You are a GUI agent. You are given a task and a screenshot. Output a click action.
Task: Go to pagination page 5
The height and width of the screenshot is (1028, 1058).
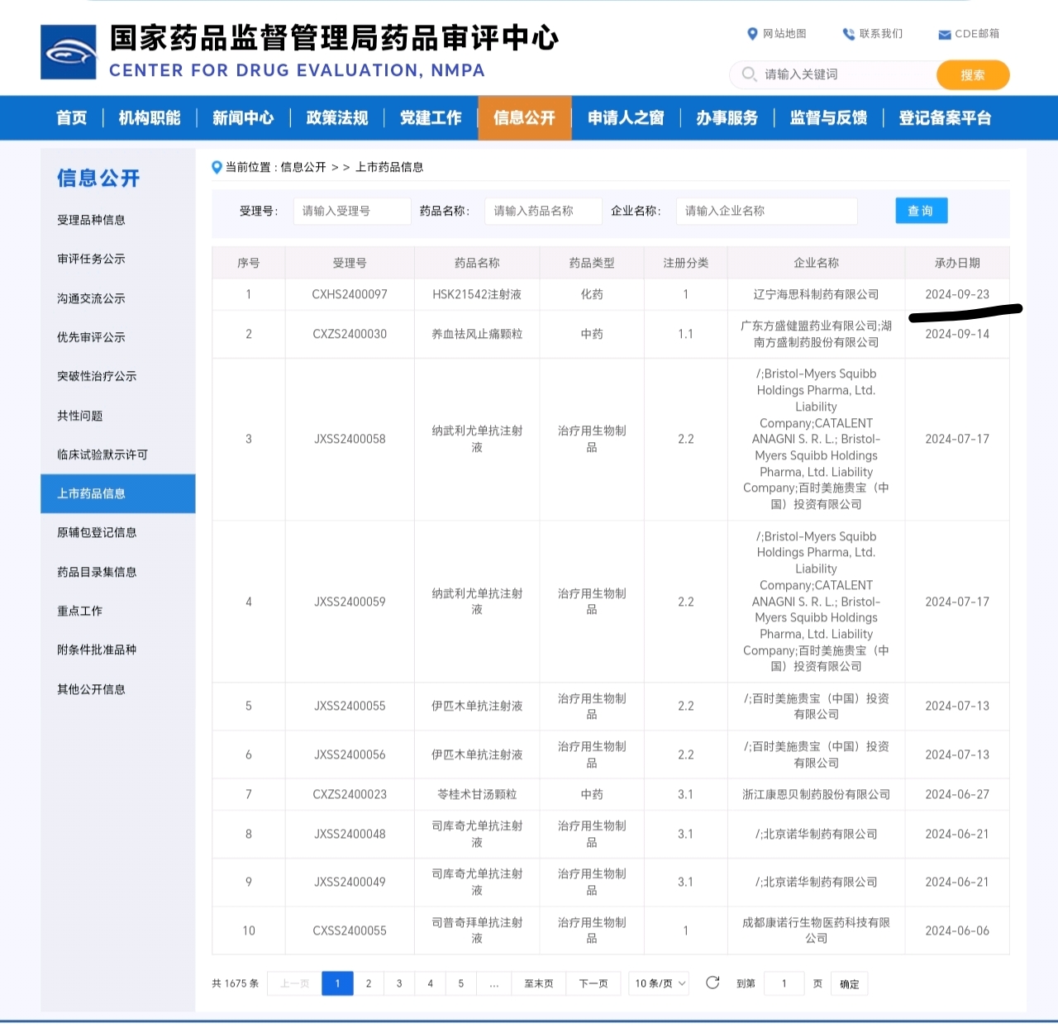(461, 983)
